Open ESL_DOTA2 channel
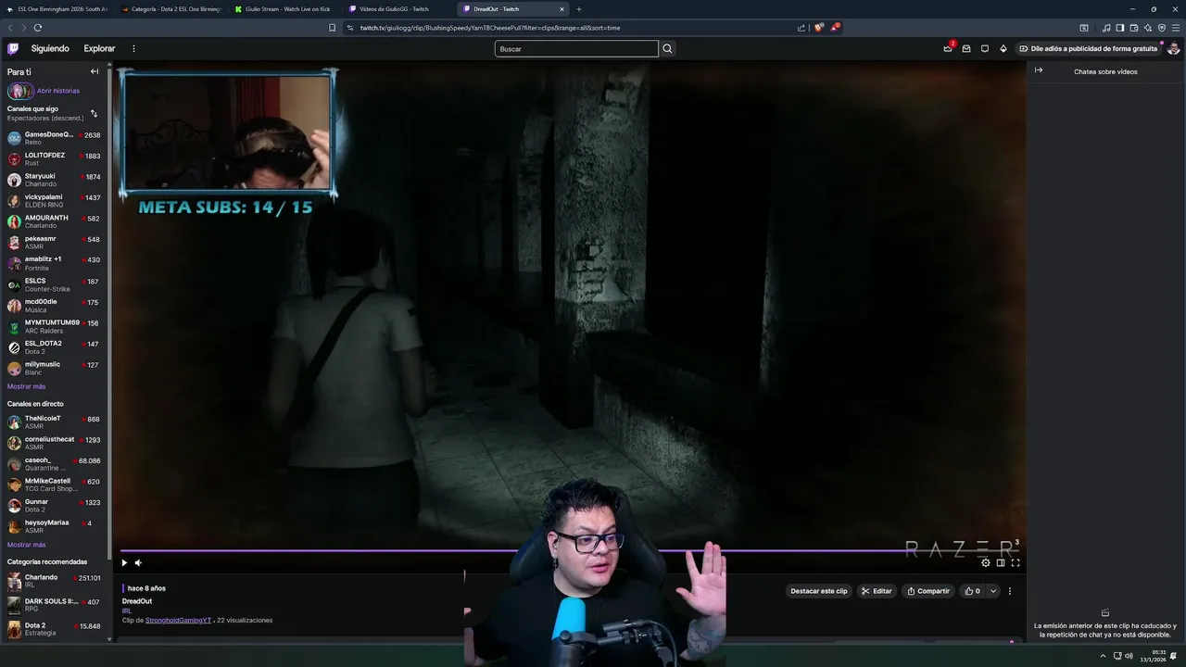Image resolution: width=1186 pixels, height=667 pixels. (x=56, y=347)
